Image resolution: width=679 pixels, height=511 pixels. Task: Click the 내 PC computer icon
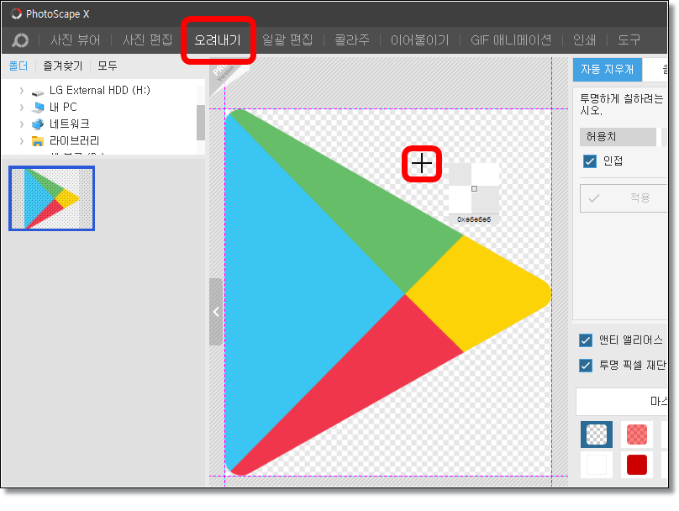(x=38, y=108)
